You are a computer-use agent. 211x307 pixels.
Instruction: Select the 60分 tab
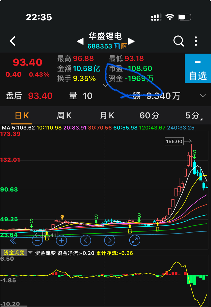click(149, 116)
